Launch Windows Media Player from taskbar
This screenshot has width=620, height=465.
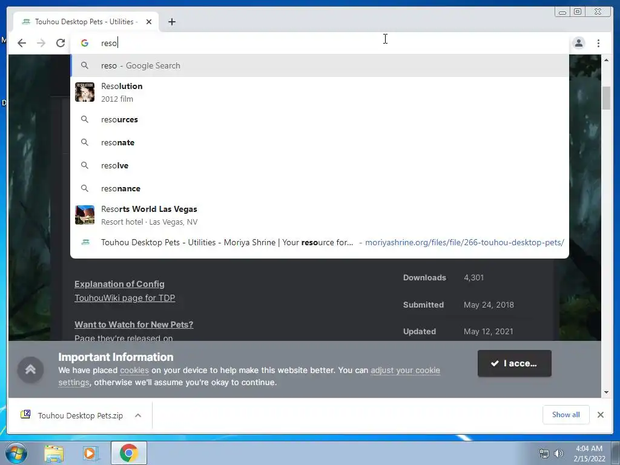tap(91, 453)
